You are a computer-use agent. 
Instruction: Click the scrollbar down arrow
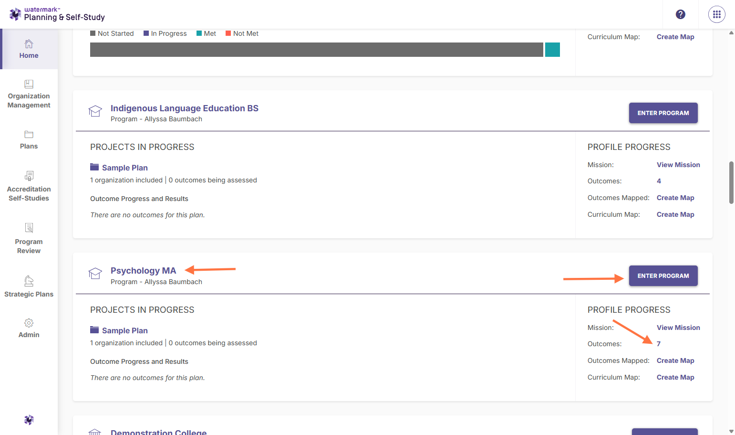pyautogui.click(x=731, y=431)
